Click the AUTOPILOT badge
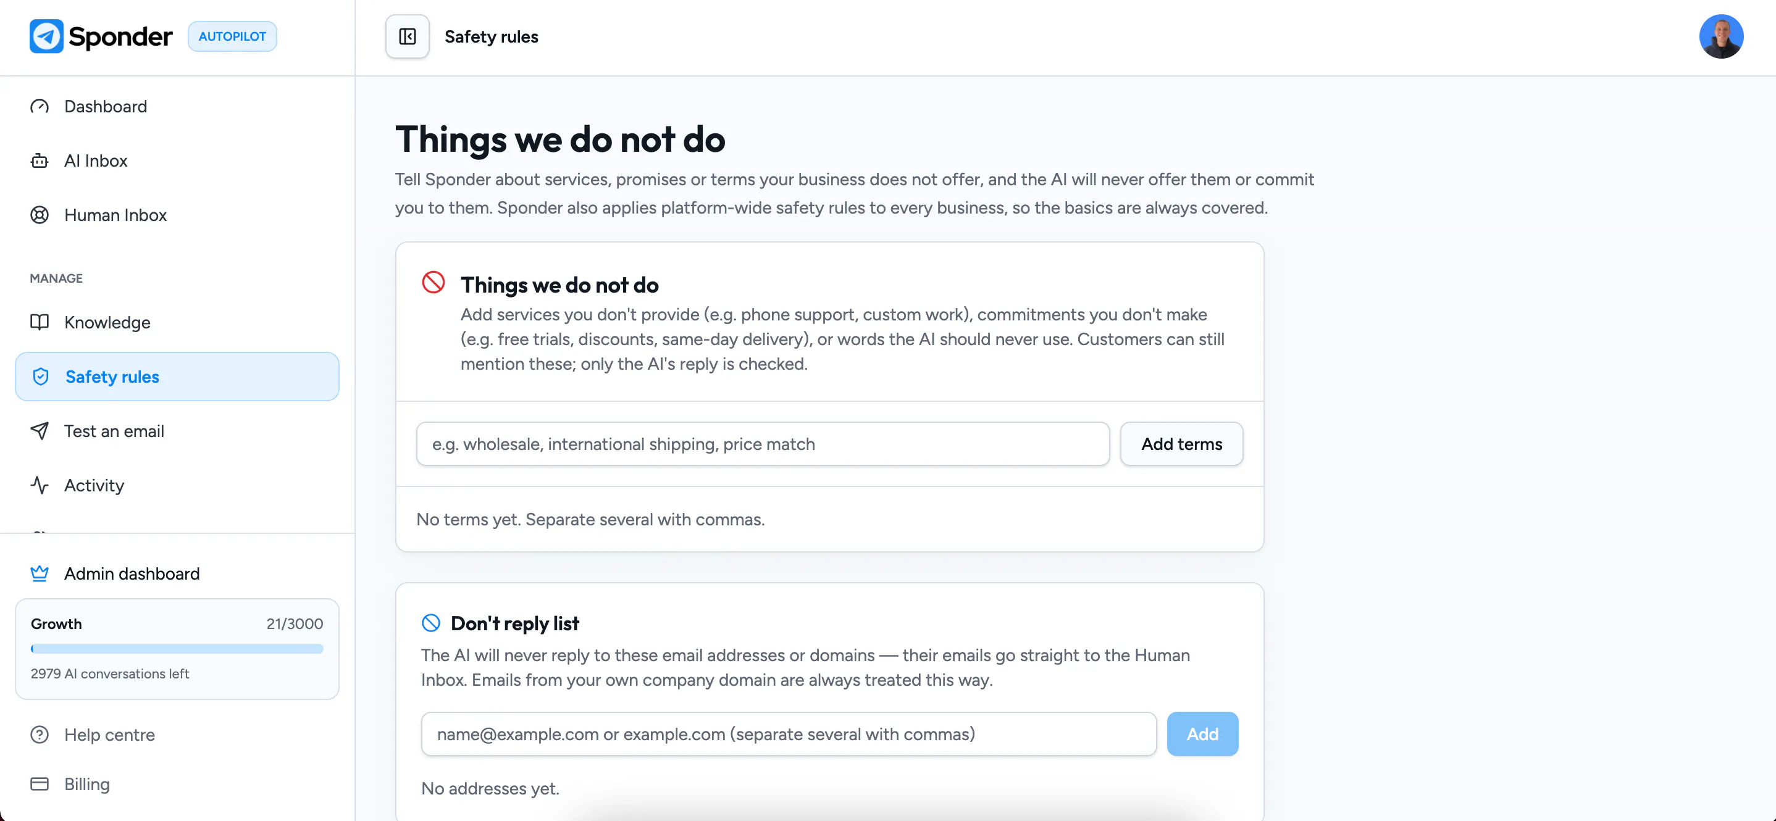 (232, 36)
